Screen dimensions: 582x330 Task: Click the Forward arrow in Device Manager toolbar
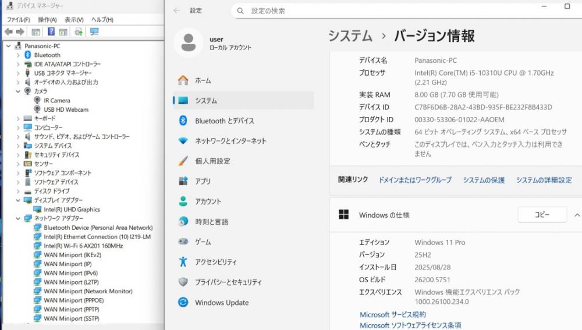tap(20, 32)
